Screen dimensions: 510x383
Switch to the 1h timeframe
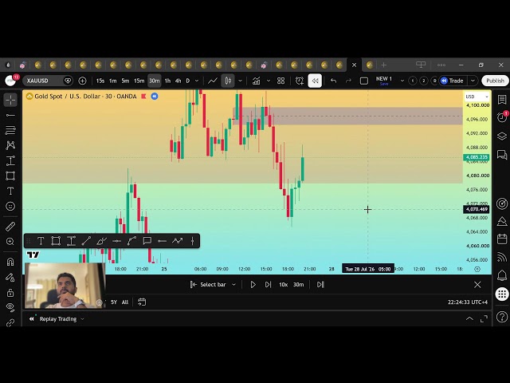(167, 81)
